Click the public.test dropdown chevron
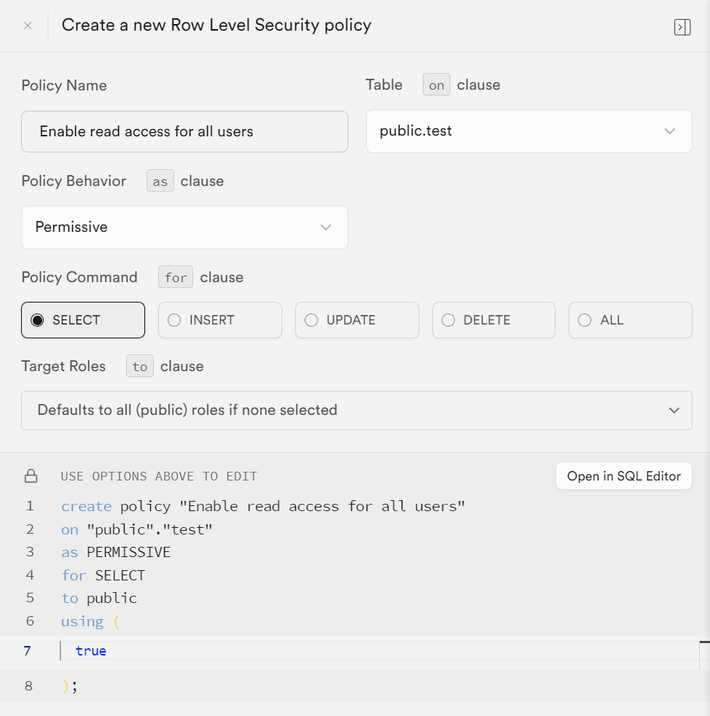The image size is (710, 716). 669,131
